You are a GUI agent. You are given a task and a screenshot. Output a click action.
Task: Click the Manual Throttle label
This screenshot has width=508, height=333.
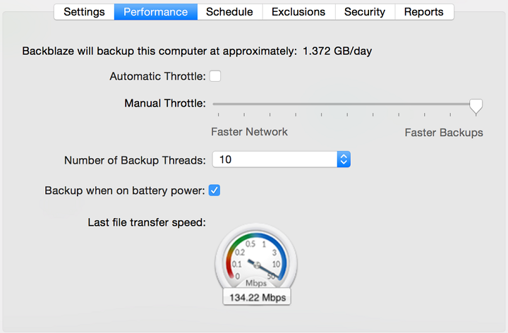coord(165,103)
